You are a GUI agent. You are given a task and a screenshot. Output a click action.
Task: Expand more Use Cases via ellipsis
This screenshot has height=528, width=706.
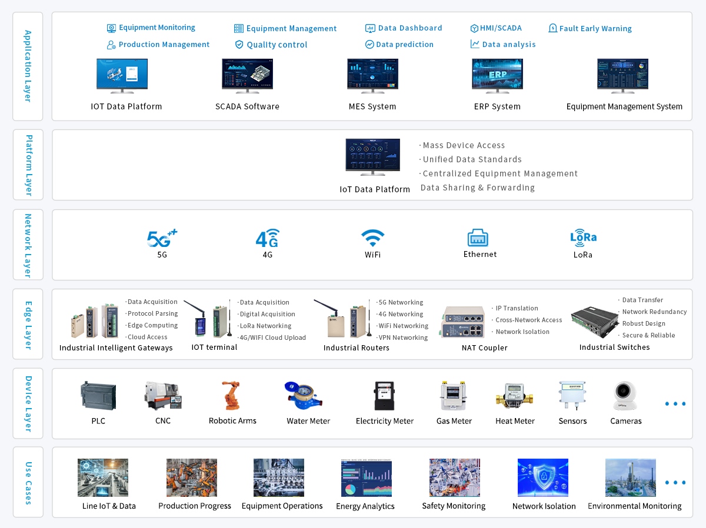pyautogui.click(x=675, y=483)
